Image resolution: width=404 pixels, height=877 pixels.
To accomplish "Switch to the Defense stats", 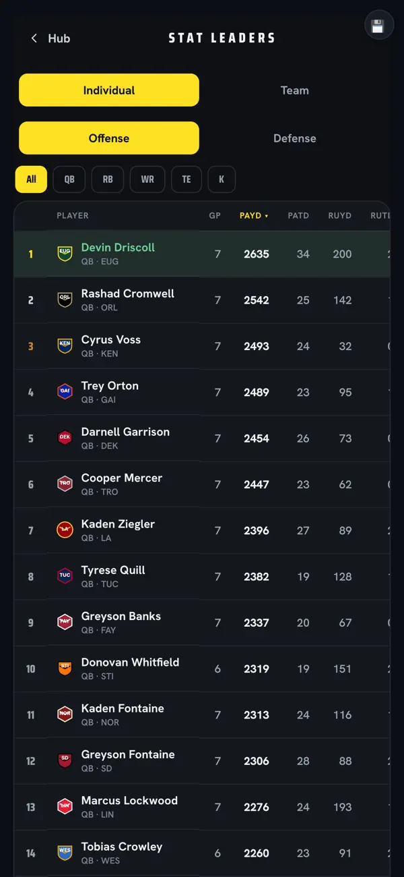I will 294,138.
